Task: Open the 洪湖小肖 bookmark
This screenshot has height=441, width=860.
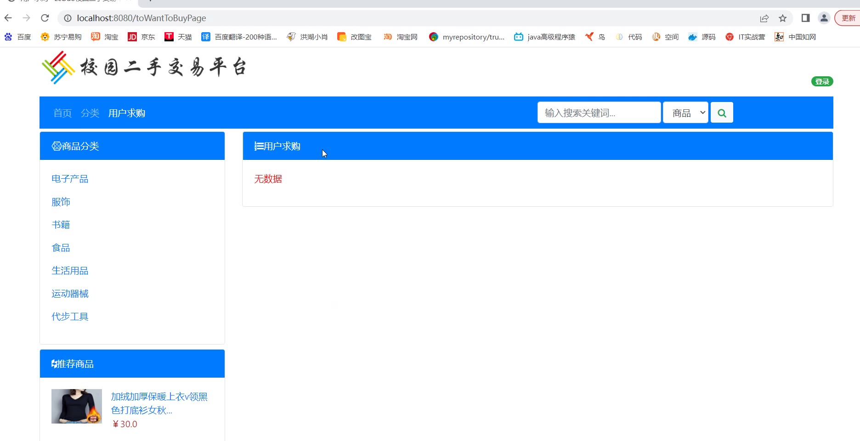Action: click(x=307, y=37)
